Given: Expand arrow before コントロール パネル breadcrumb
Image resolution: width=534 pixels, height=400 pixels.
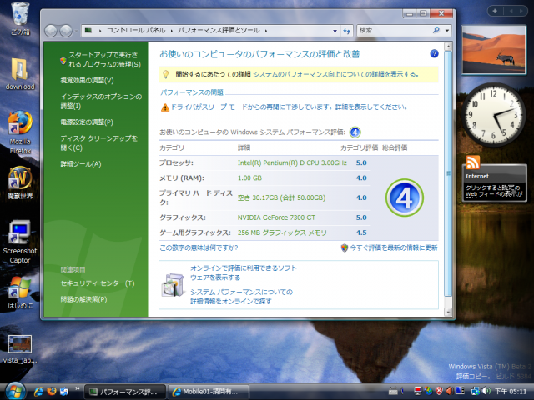Looking at the screenshot, I should pos(100,31).
